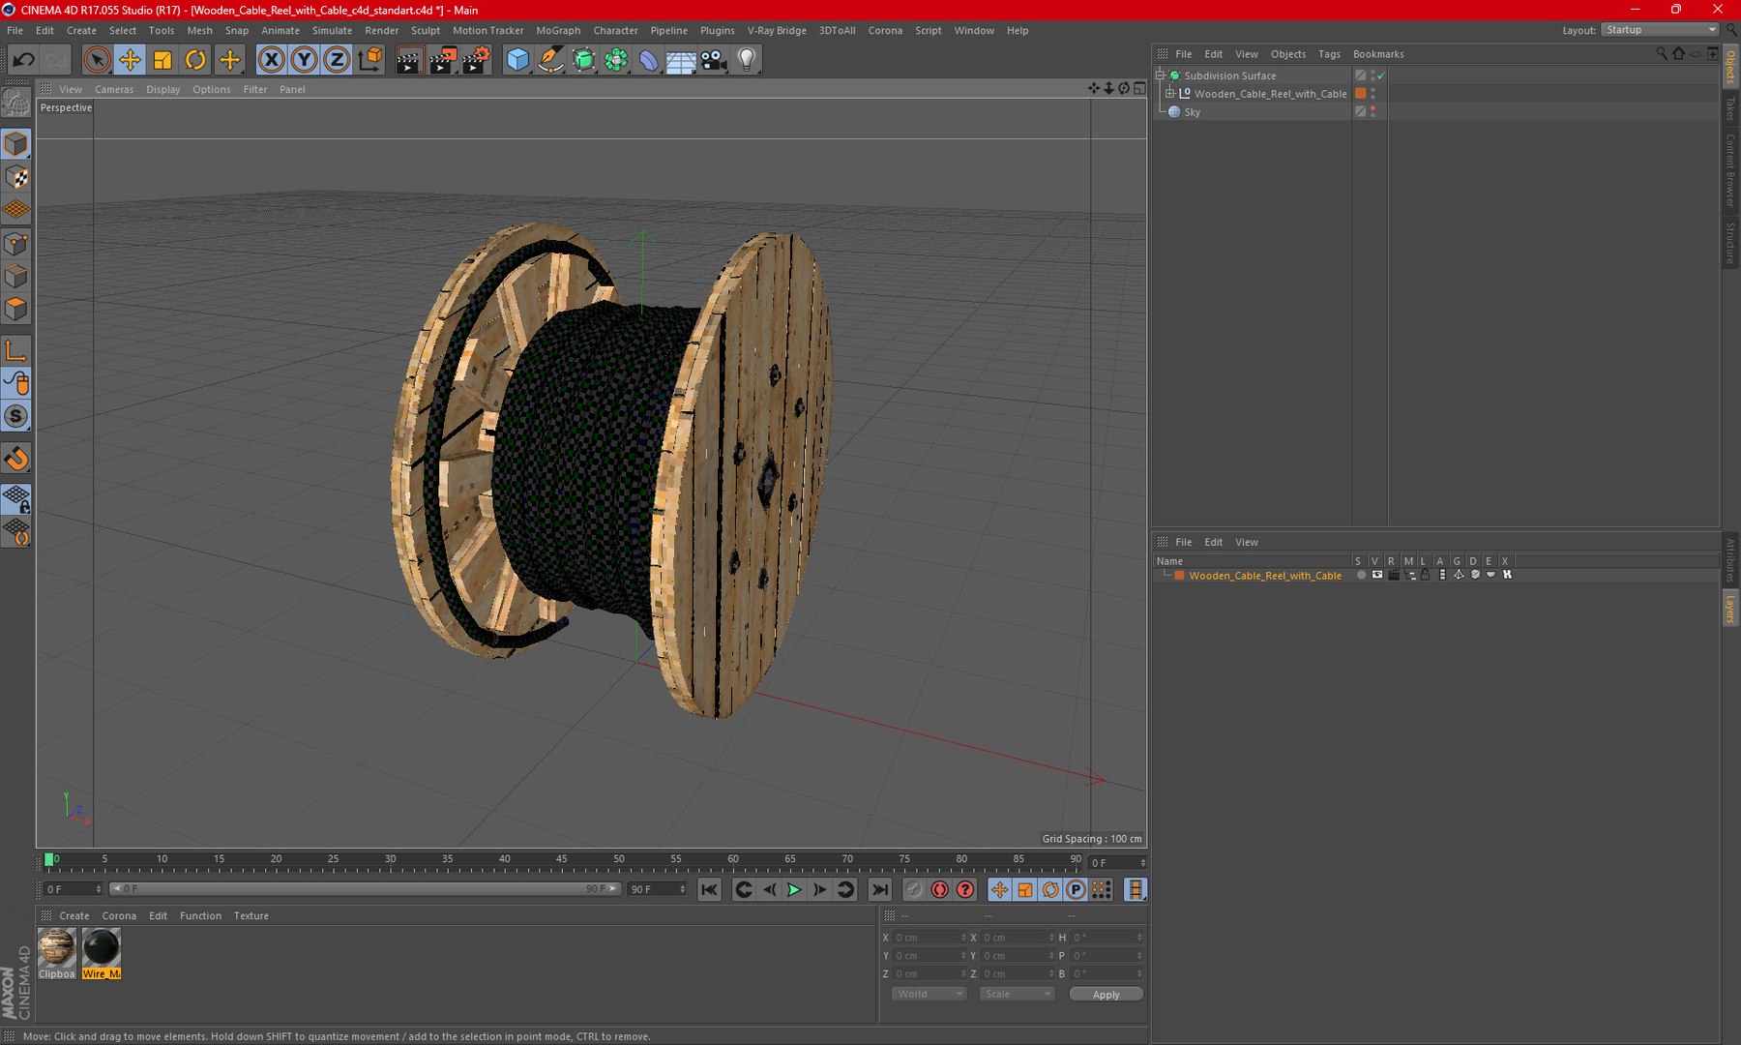Enable Record Active Objects keyframe button
The image size is (1741, 1045).
(914, 889)
